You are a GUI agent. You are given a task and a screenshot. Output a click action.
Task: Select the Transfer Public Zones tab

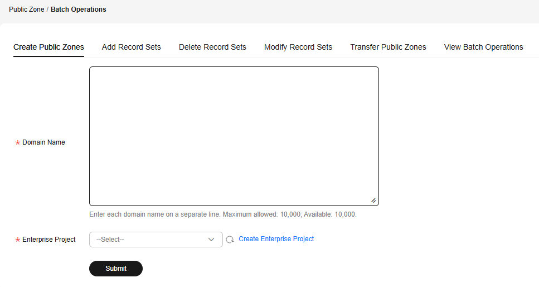tap(388, 47)
